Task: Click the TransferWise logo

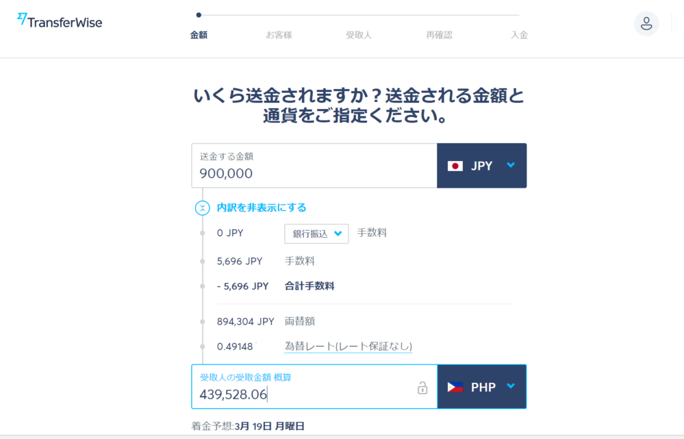Action: click(x=60, y=21)
